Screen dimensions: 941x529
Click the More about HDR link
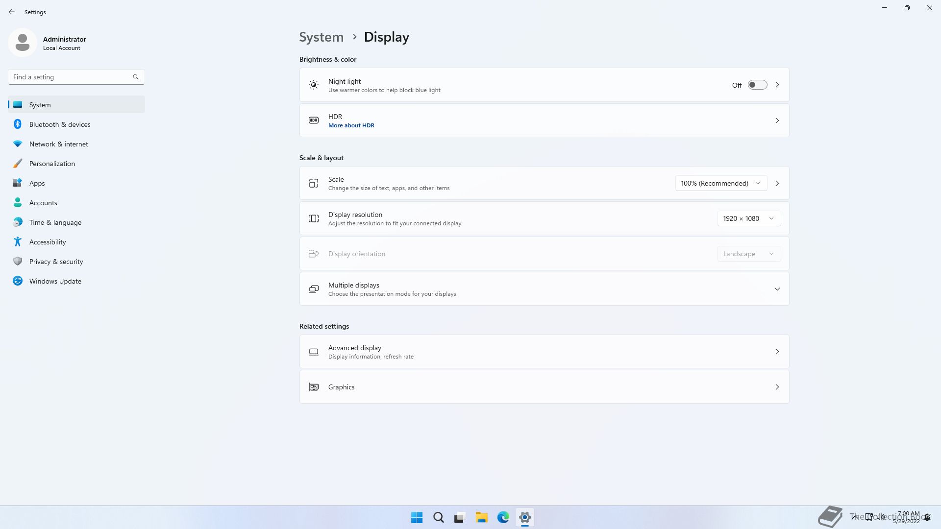coord(351,125)
